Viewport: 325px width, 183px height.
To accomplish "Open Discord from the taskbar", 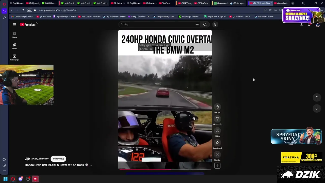I will click(x=21, y=179).
